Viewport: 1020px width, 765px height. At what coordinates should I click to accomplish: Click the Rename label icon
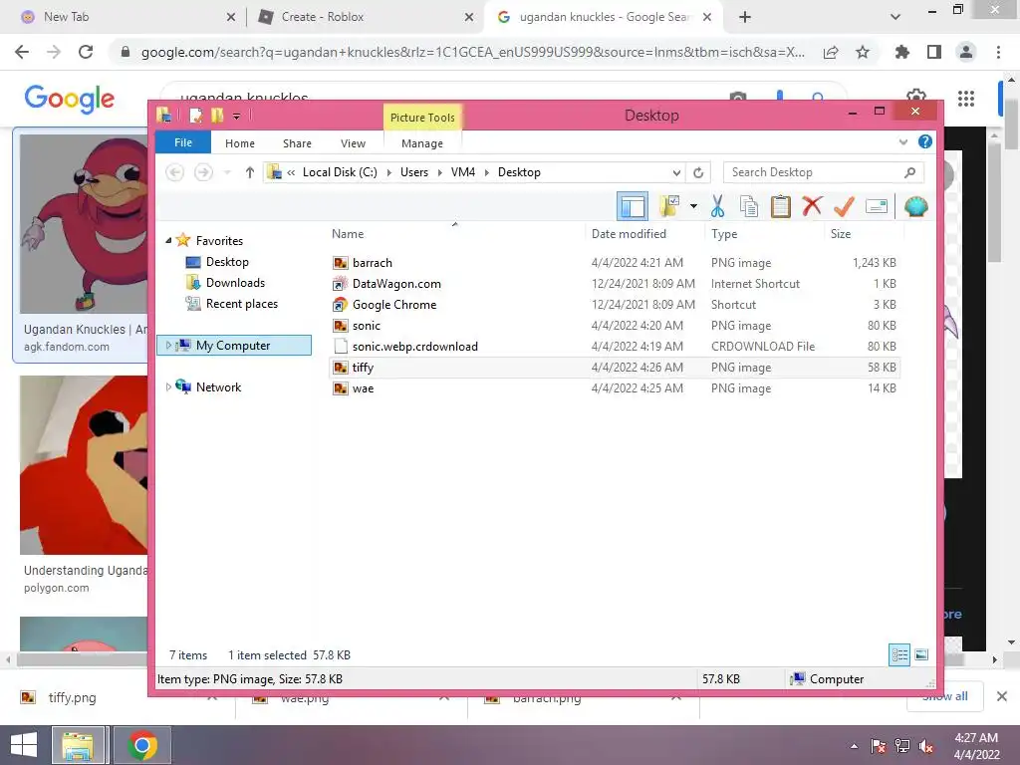[x=877, y=206]
